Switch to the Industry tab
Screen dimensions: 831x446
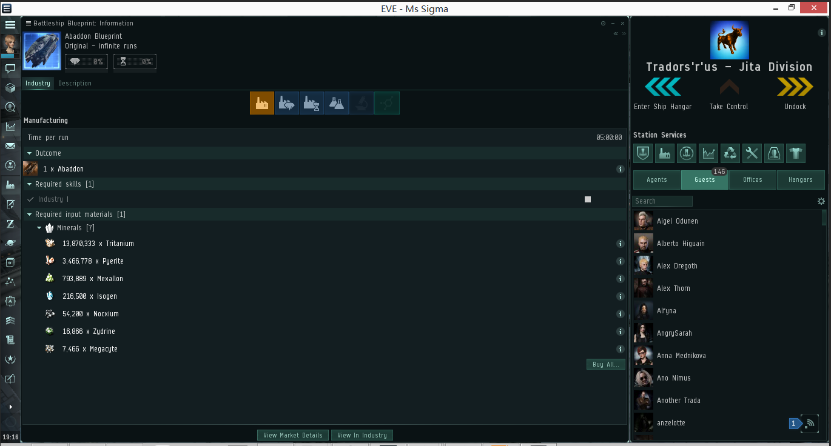coord(38,83)
